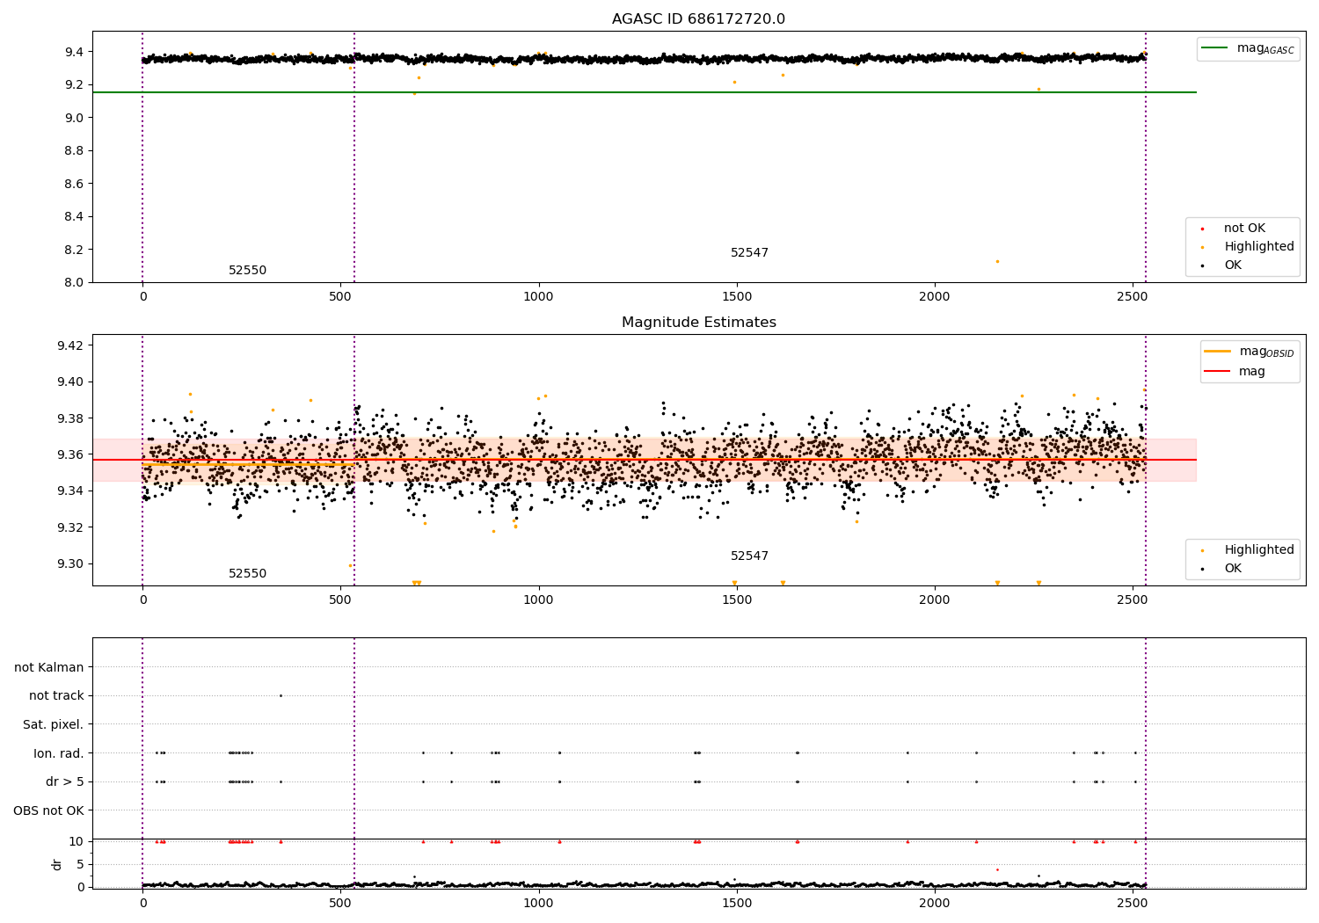Click the '52547' annotation in the top plot

(749, 253)
